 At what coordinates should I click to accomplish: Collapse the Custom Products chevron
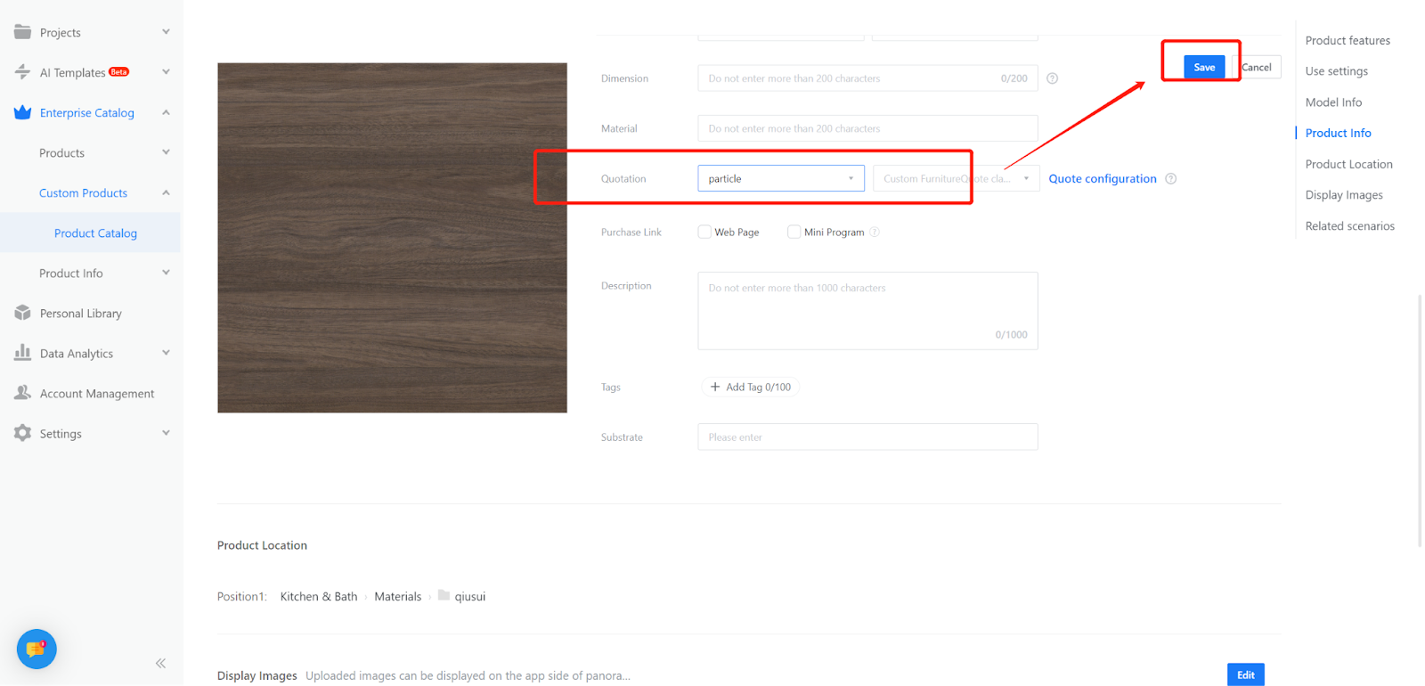[x=166, y=192]
